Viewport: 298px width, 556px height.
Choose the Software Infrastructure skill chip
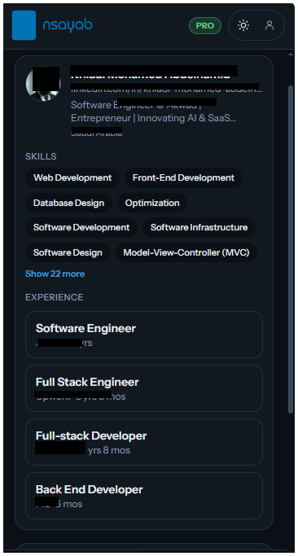point(199,227)
